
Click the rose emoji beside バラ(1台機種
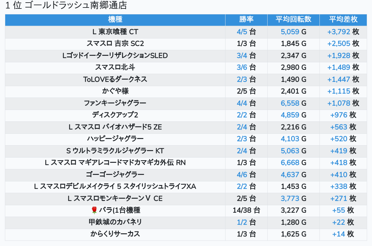(x=94, y=210)
